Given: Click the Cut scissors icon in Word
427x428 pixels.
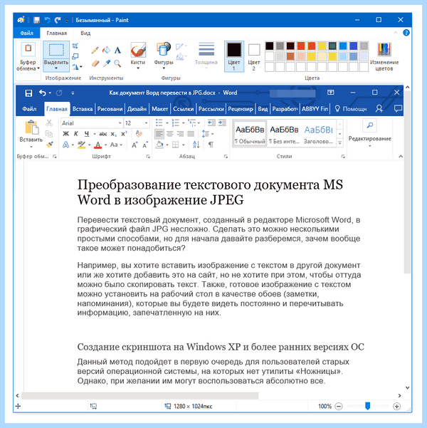Looking at the screenshot, I should coord(49,122).
